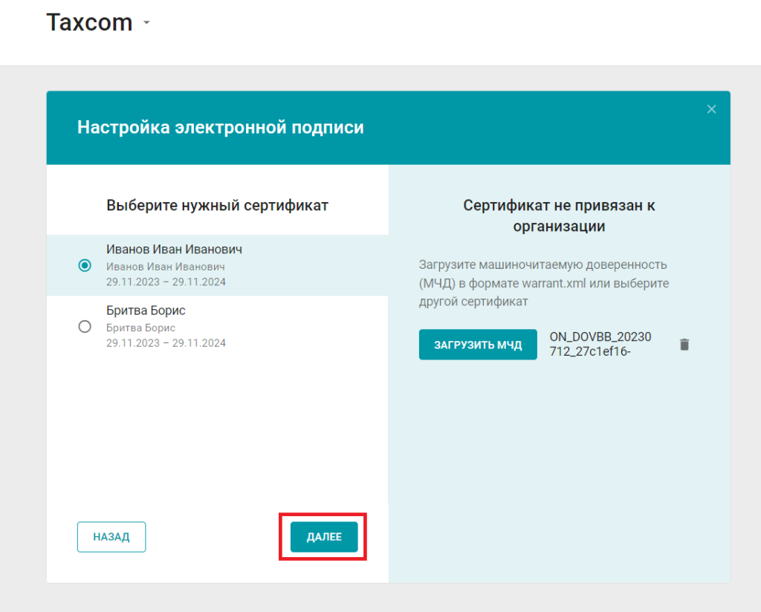This screenshot has height=612, width=761.
Task: Delete the uploaded MCD file with trash icon
Action: pos(684,345)
